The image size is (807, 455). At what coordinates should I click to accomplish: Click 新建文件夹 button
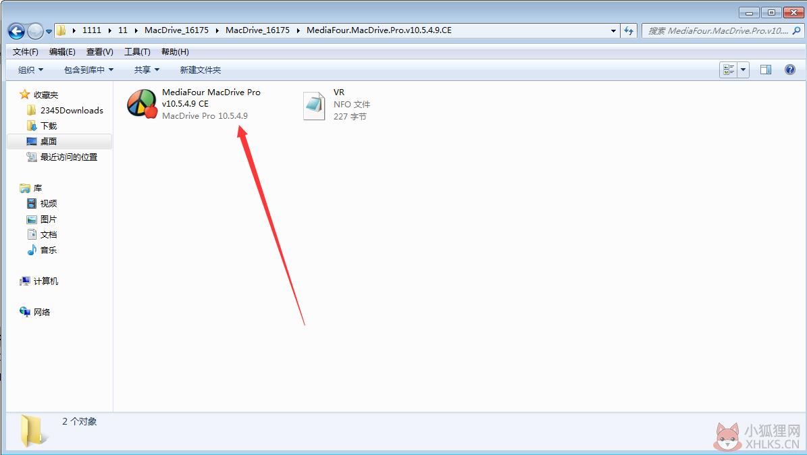[x=200, y=70]
